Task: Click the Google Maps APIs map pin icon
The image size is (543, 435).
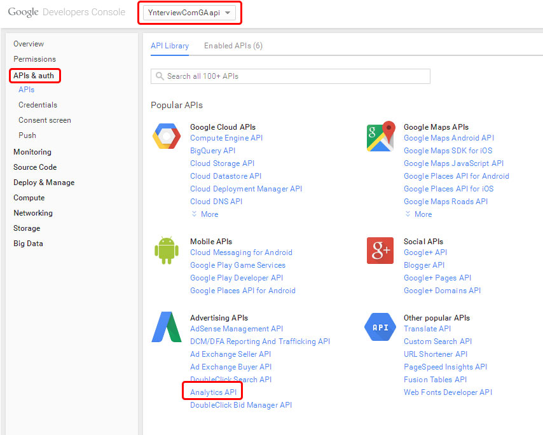Action: click(x=381, y=136)
